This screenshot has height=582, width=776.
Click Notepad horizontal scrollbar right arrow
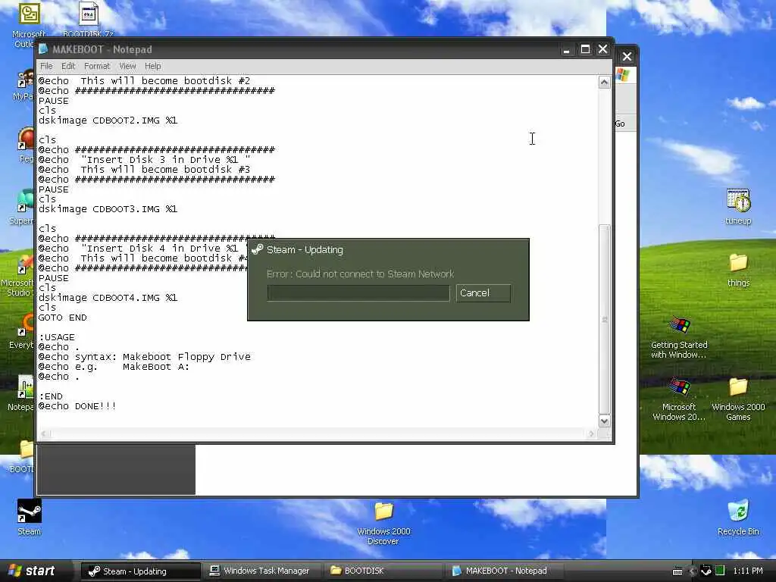click(591, 434)
